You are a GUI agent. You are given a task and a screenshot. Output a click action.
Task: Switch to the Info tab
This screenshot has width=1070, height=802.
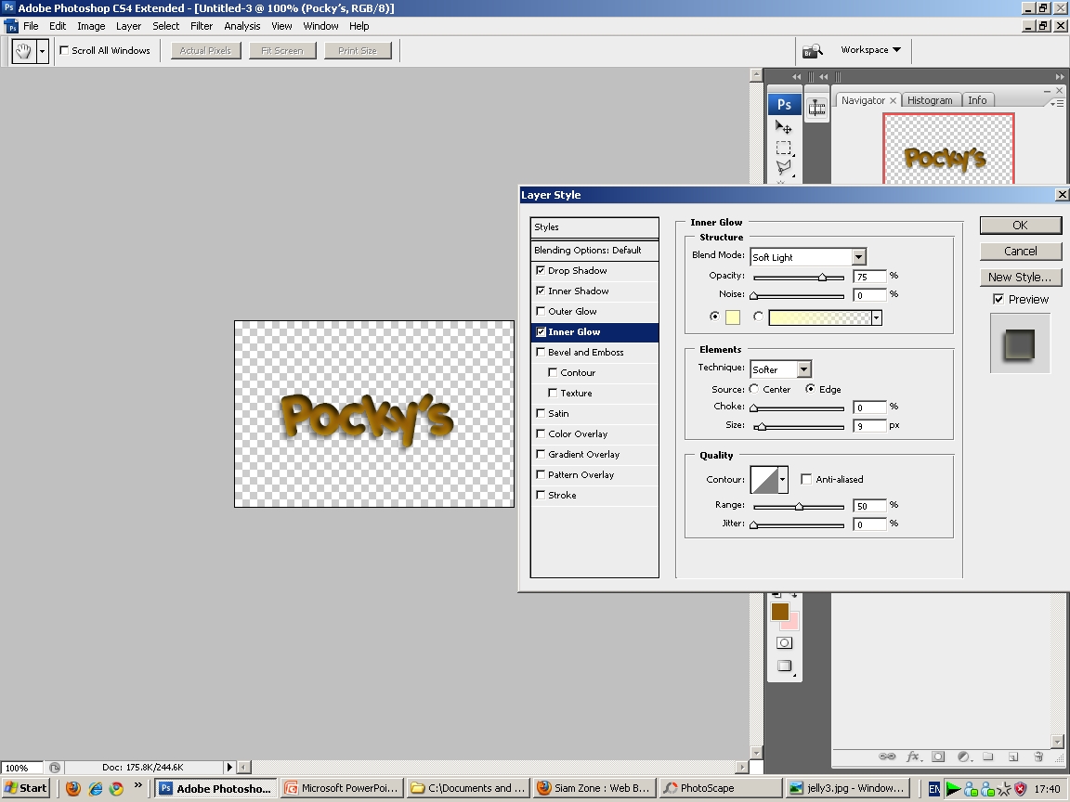(x=977, y=100)
